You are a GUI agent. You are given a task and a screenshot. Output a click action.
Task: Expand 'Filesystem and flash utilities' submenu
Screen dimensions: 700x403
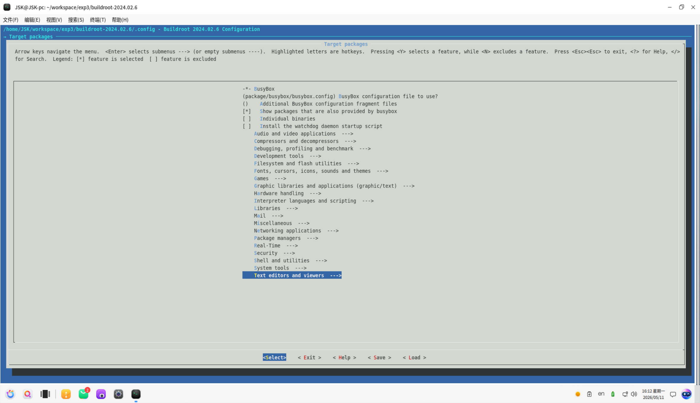pos(307,163)
